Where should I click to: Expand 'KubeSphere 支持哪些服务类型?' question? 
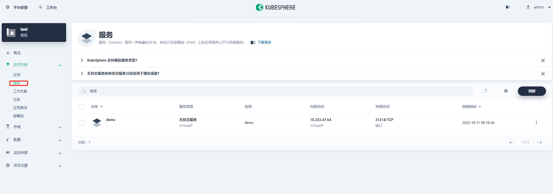pyautogui.click(x=112, y=60)
